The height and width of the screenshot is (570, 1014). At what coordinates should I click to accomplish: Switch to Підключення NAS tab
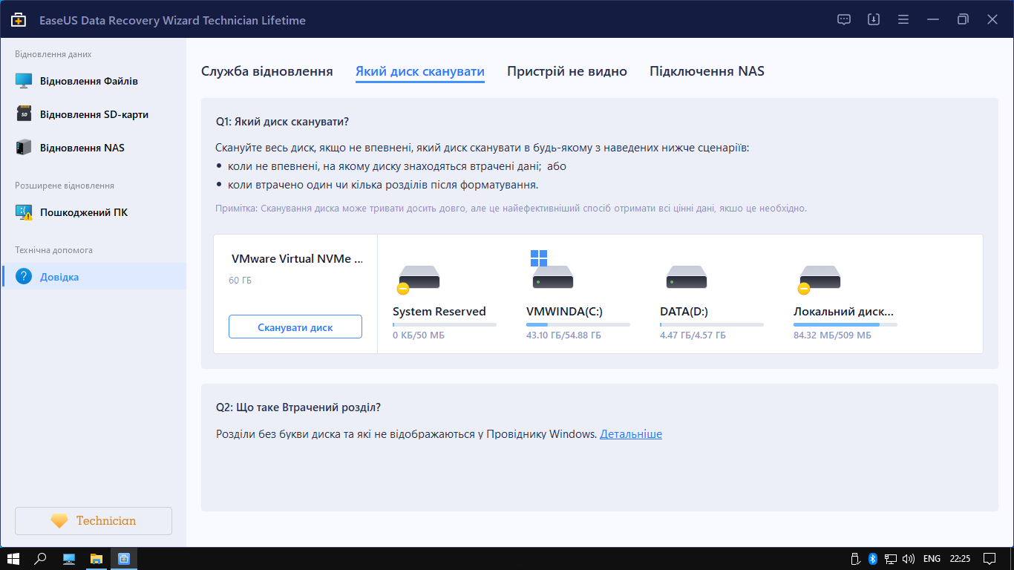[x=707, y=72]
